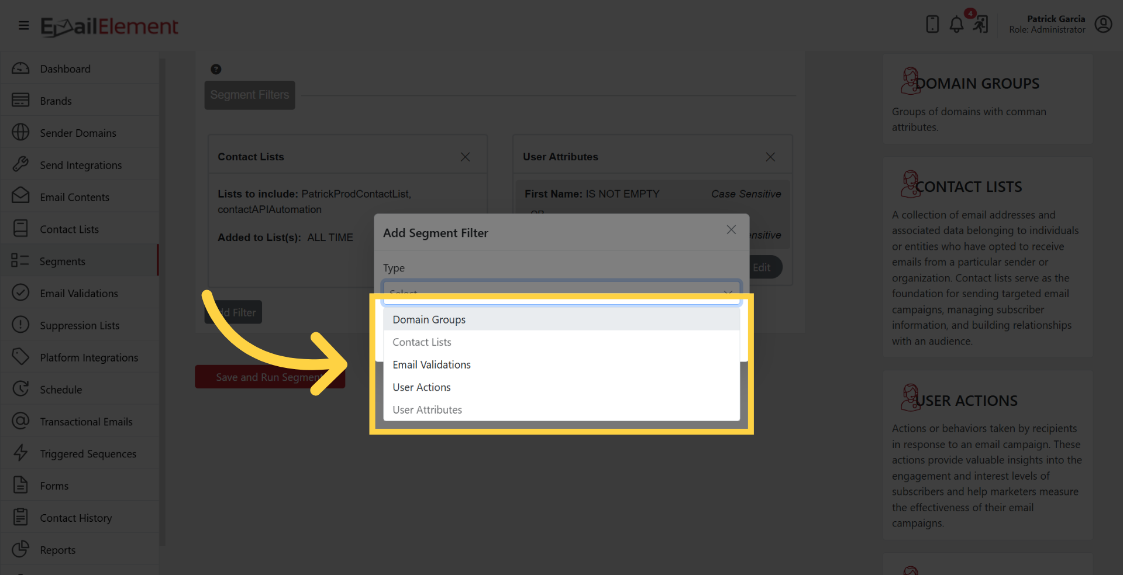Image resolution: width=1123 pixels, height=575 pixels.
Task: Click the Forms document icon
Action: (x=20, y=485)
